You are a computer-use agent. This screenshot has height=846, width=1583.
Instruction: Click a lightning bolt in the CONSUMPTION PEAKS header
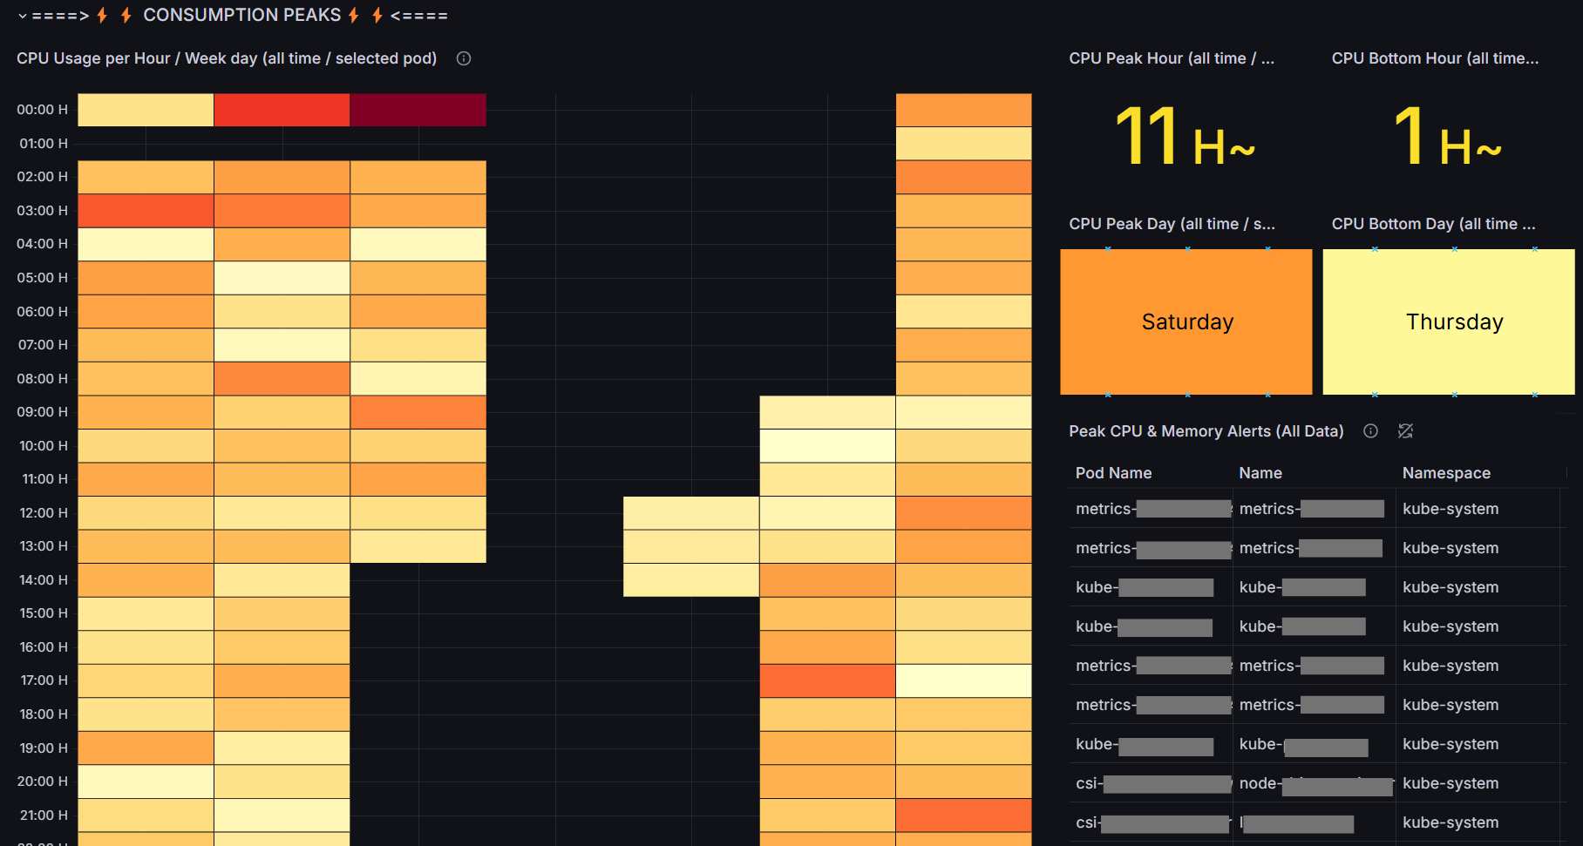pyautogui.click(x=101, y=14)
